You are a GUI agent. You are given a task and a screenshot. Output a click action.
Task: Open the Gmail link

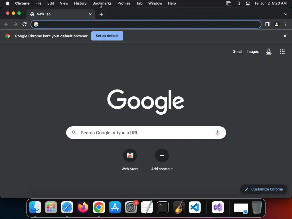237,52
